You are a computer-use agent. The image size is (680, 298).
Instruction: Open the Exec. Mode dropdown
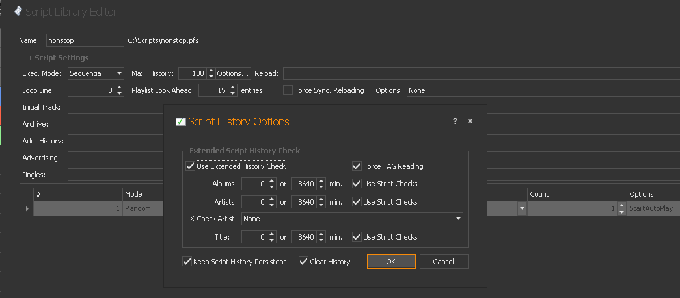tap(119, 73)
